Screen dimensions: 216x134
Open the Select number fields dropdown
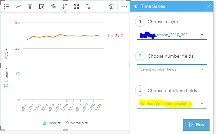pyautogui.click(x=172, y=69)
